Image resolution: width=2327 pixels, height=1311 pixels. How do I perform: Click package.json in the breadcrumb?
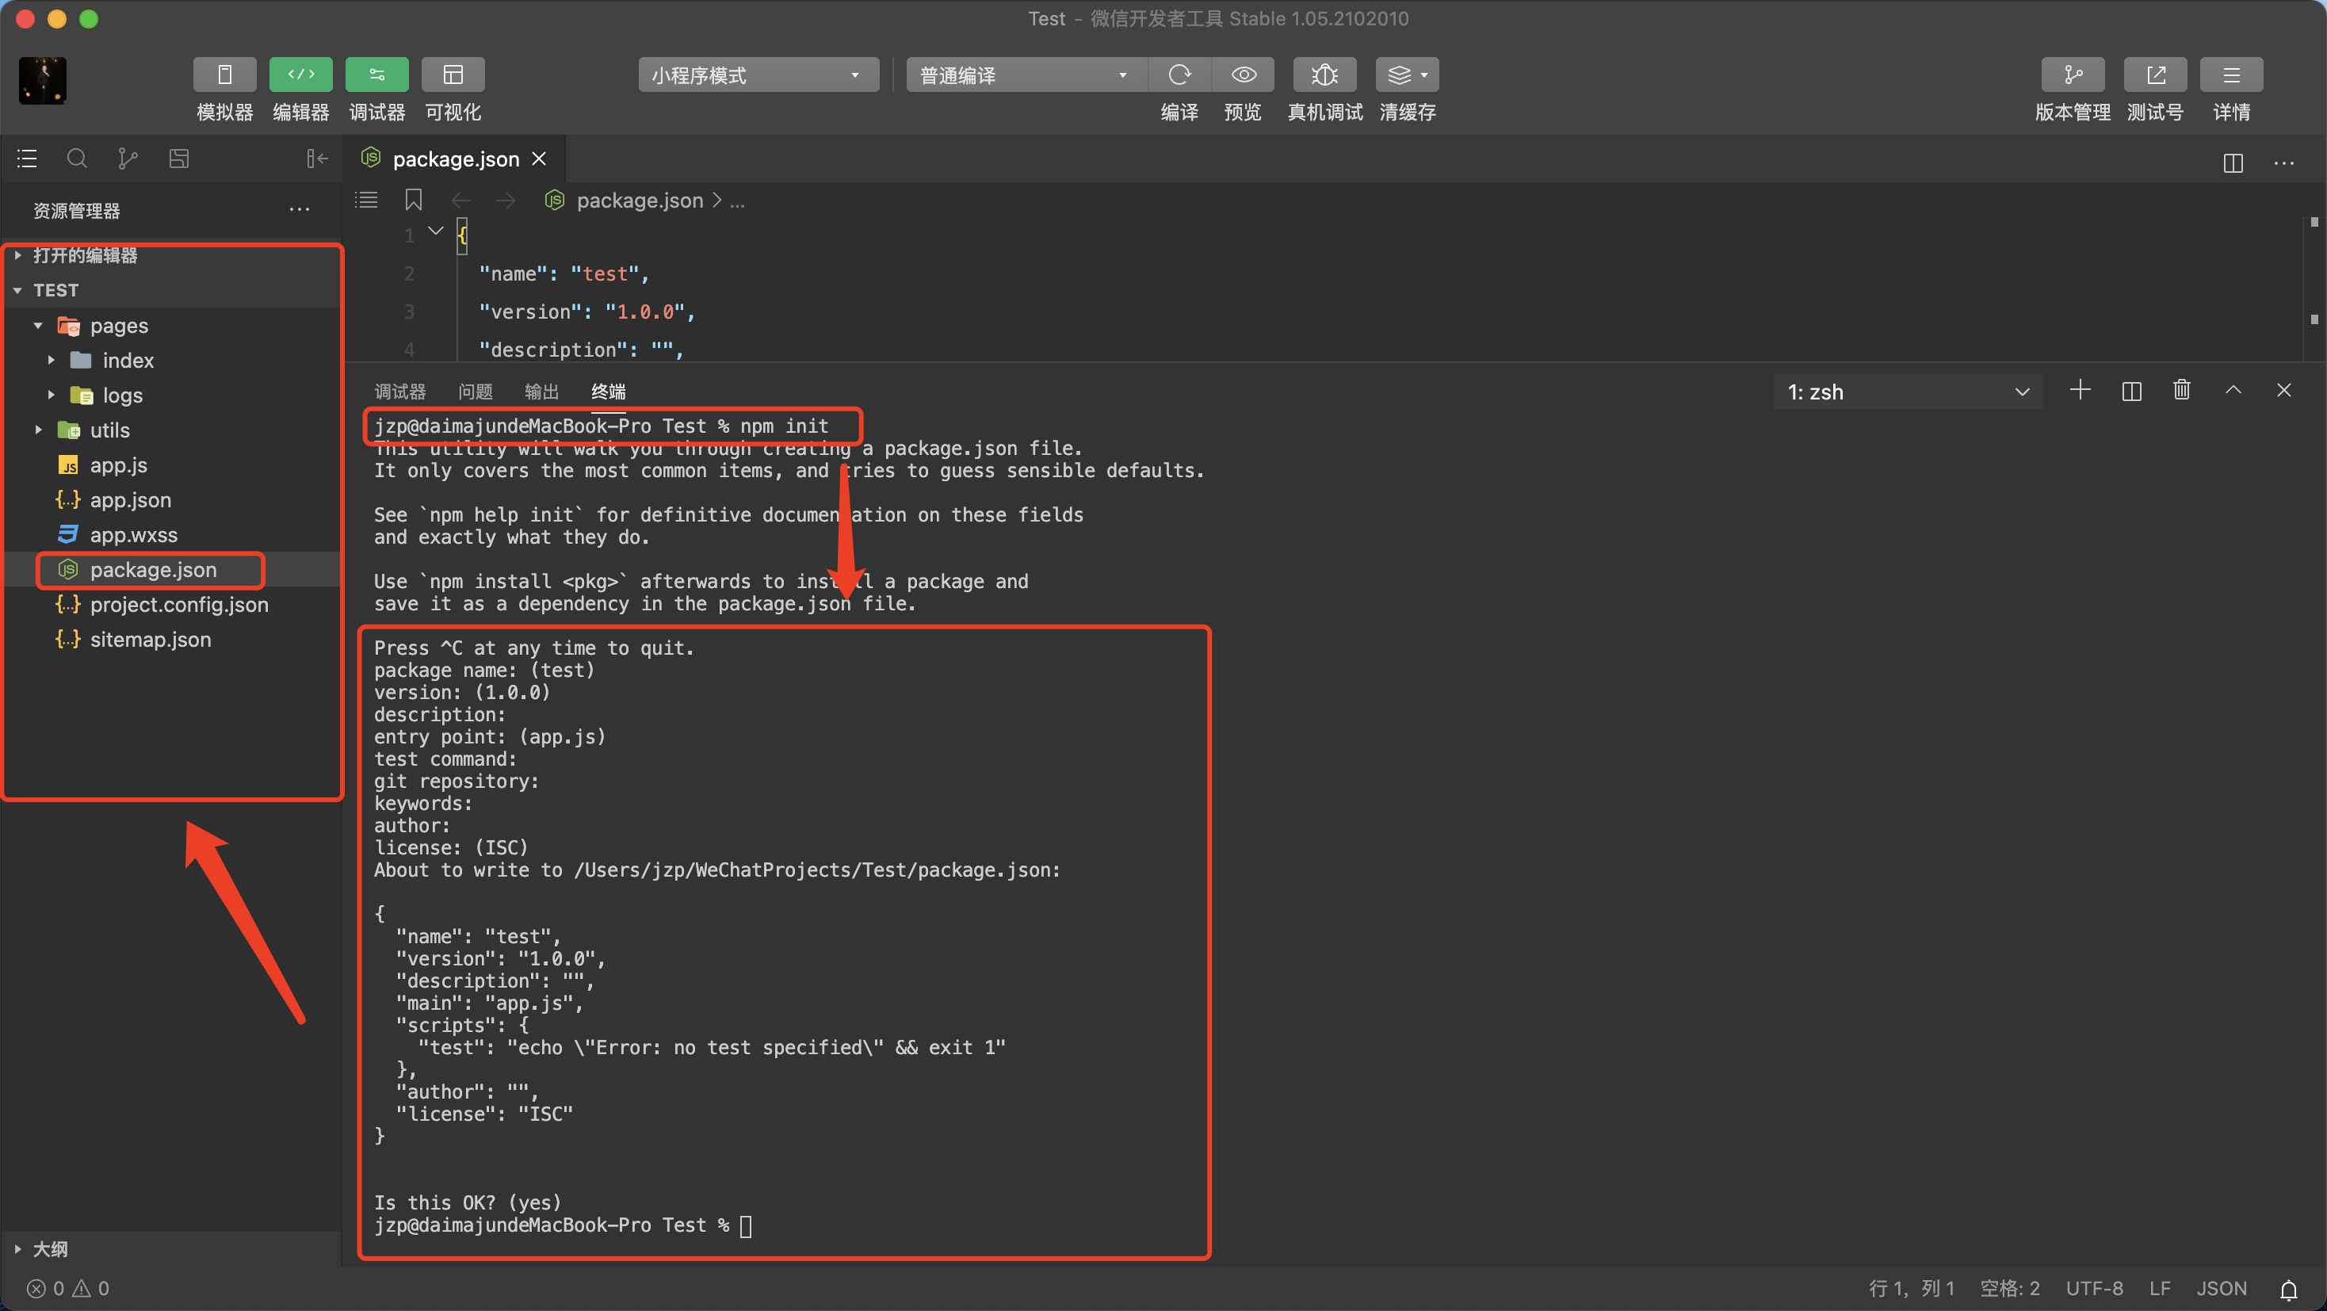pyautogui.click(x=640, y=201)
